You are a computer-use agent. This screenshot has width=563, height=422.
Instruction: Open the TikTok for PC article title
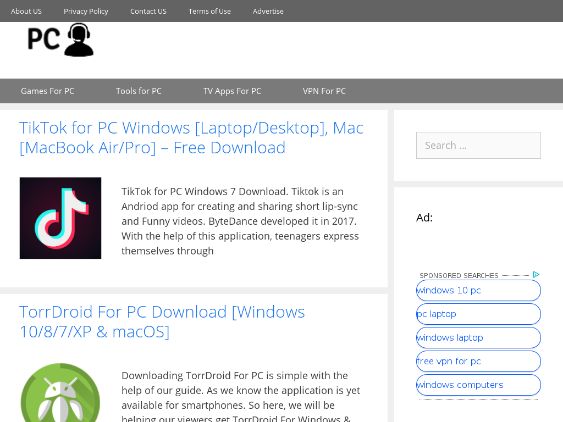191,138
